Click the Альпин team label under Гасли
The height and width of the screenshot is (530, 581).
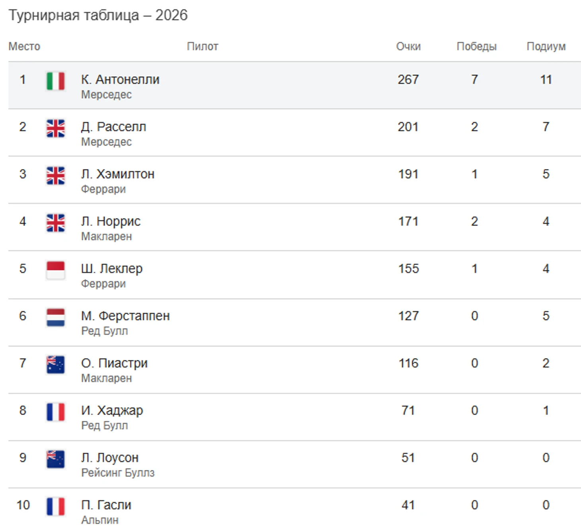tap(100, 520)
